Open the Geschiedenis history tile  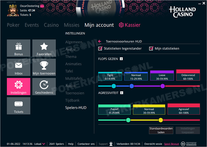44,86
